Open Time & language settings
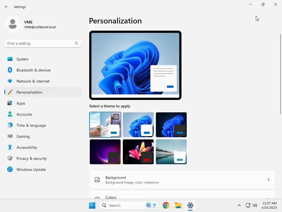 coord(43,125)
